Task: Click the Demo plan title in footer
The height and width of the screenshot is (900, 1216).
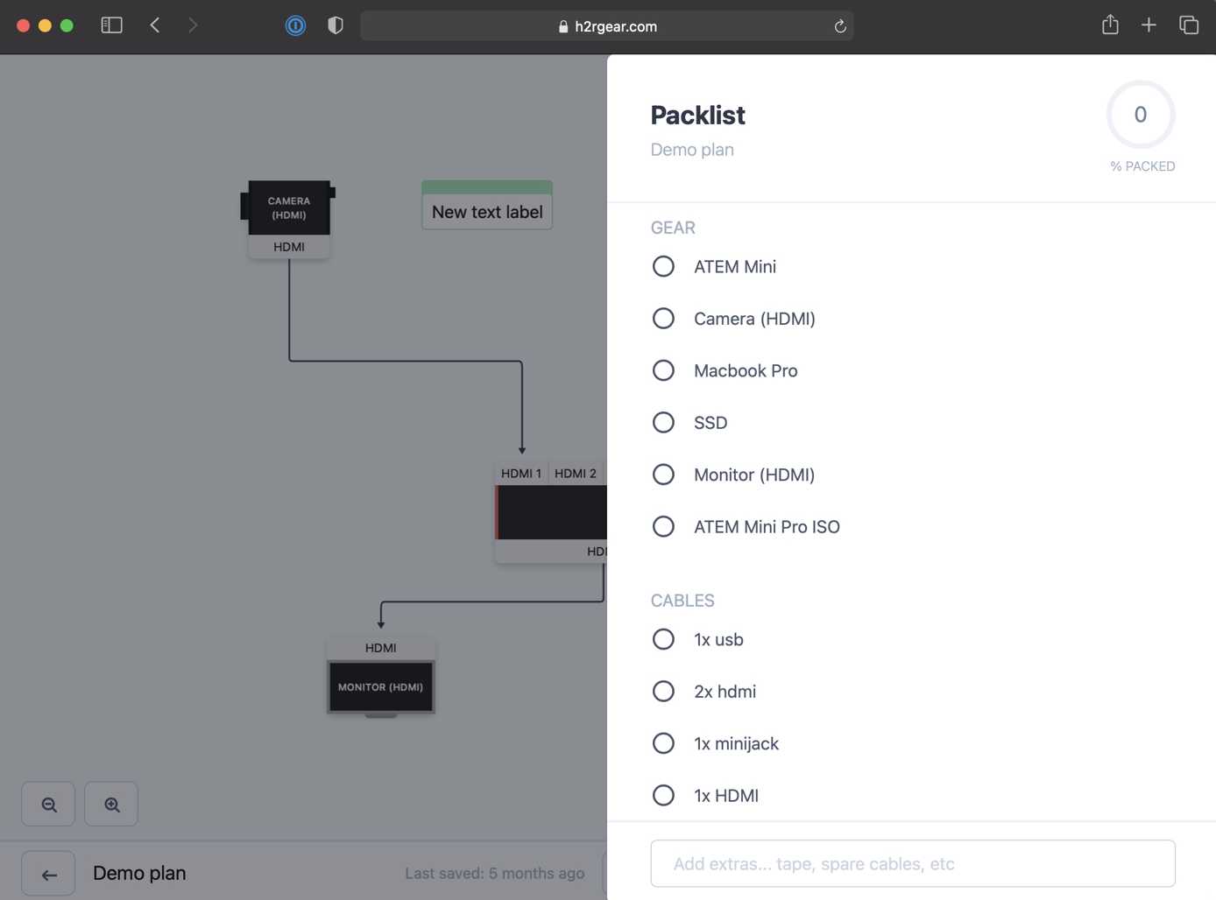Action: pos(139,874)
